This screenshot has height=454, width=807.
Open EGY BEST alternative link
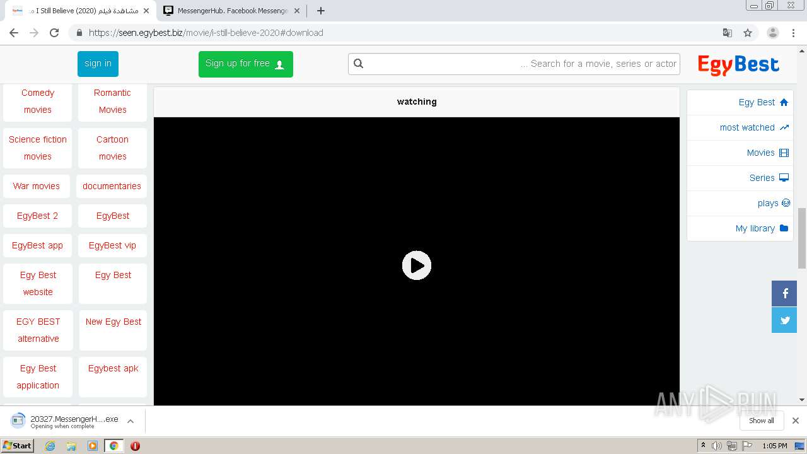(x=38, y=330)
